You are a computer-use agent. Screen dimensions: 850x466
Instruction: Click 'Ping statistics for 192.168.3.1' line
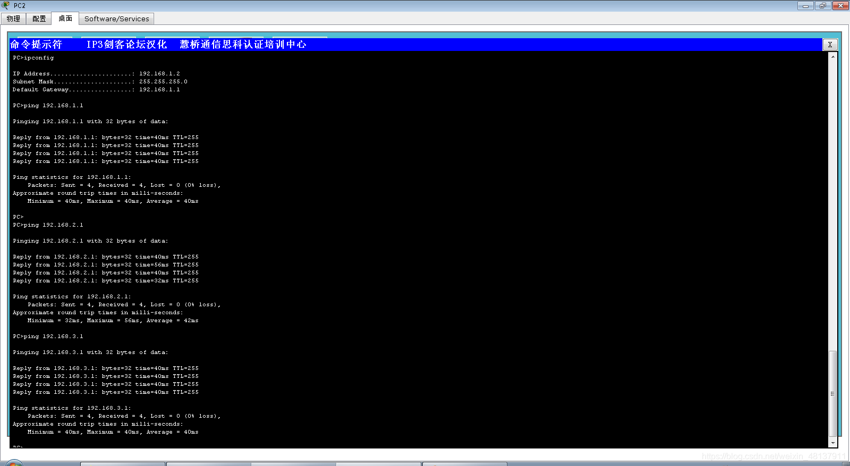pos(72,408)
